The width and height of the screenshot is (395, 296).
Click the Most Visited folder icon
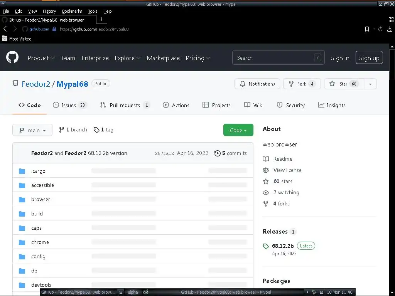5,38
